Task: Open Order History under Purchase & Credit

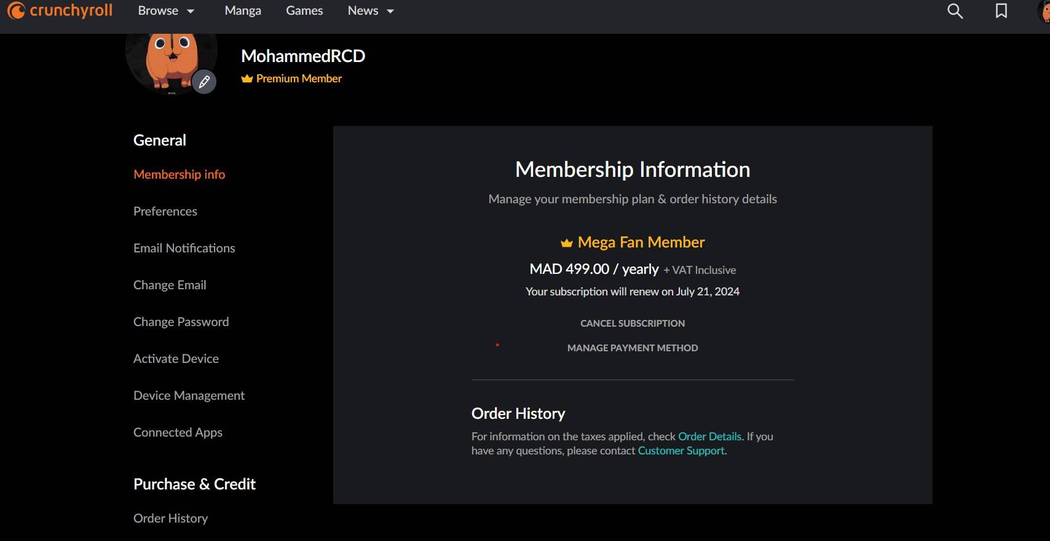Action: 170,518
